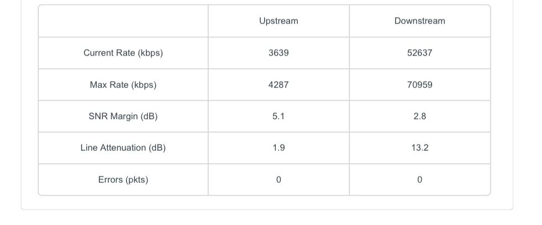Click downstream SNR margin value 2.8
Viewport: 542px width, 225px height.
[x=419, y=116]
